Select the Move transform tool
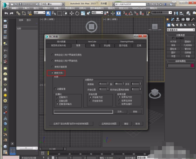Image resolution: width=196 pixels, height=159 pixels. [x=71, y=13]
